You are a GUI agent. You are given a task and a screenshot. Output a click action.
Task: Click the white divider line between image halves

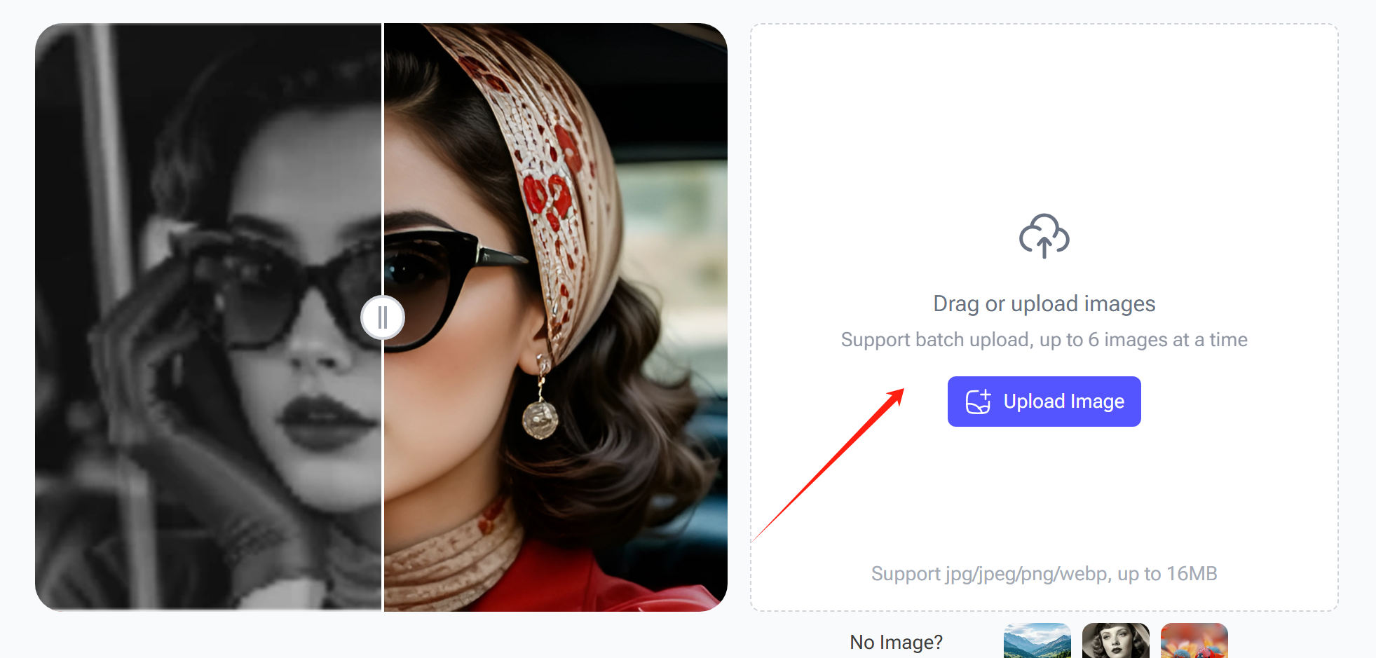pos(382,491)
